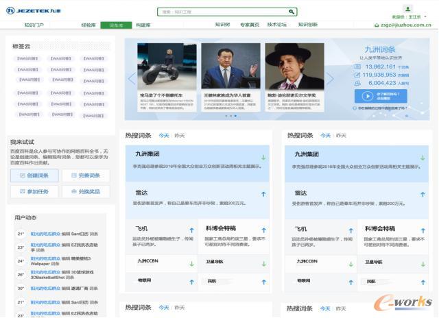
Task: Open 九洲CCBN entry in the upper-right panel
Action: (307, 261)
